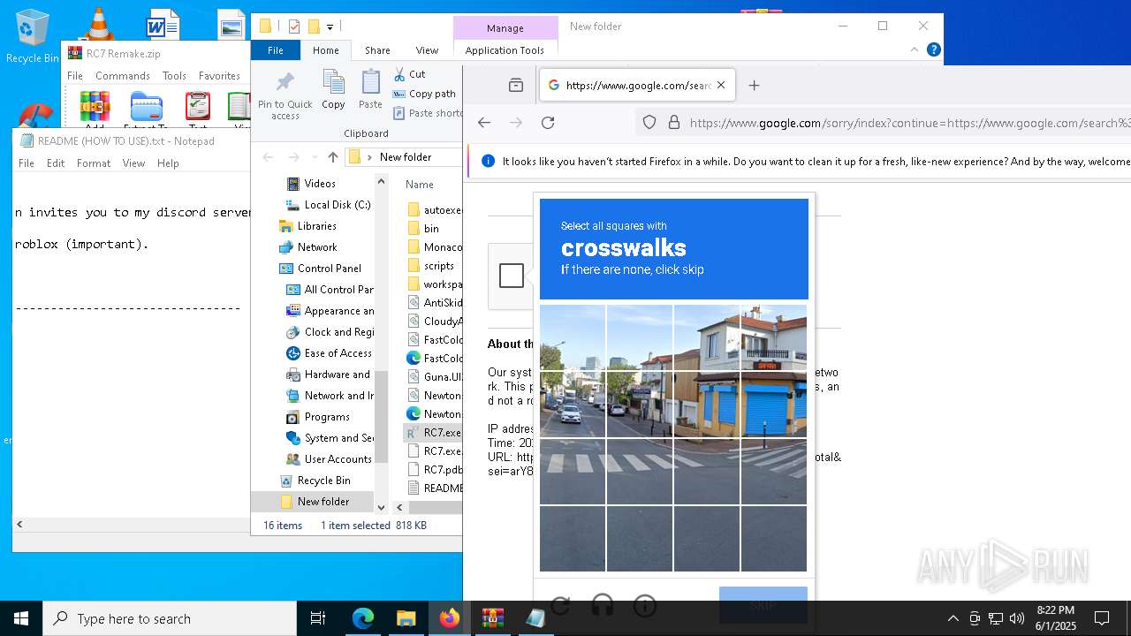This screenshot has width=1131, height=636.
Task: Open Explorer help question mark icon
Action: click(933, 50)
